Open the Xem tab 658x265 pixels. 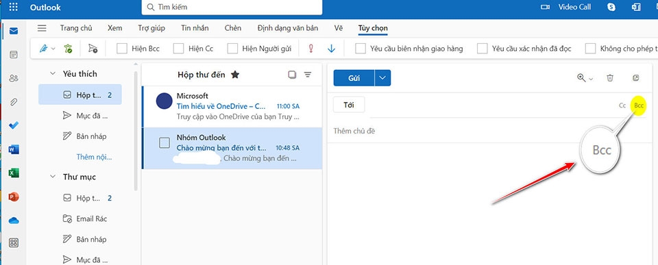click(114, 28)
